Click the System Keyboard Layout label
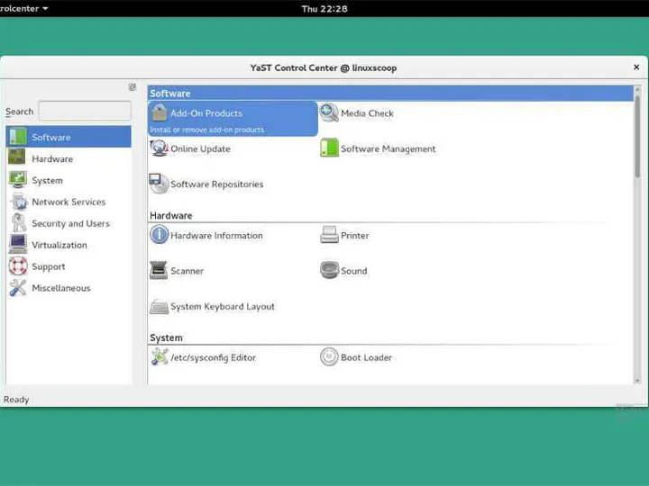This screenshot has height=486, width=649. (x=223, y=307)
